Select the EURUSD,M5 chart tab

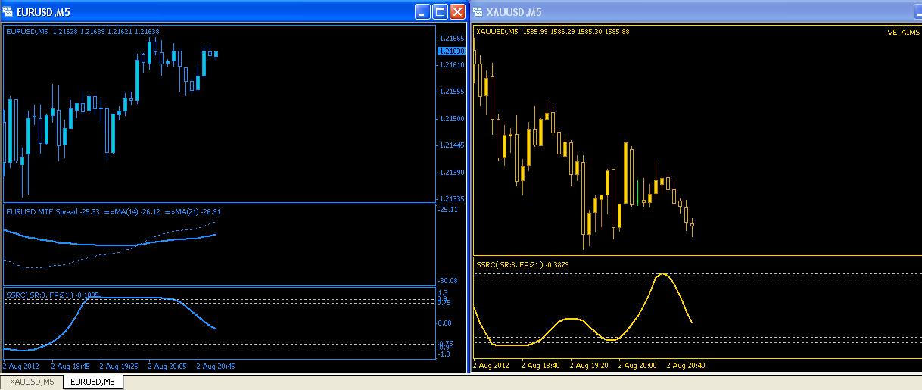tap(92, 382)
